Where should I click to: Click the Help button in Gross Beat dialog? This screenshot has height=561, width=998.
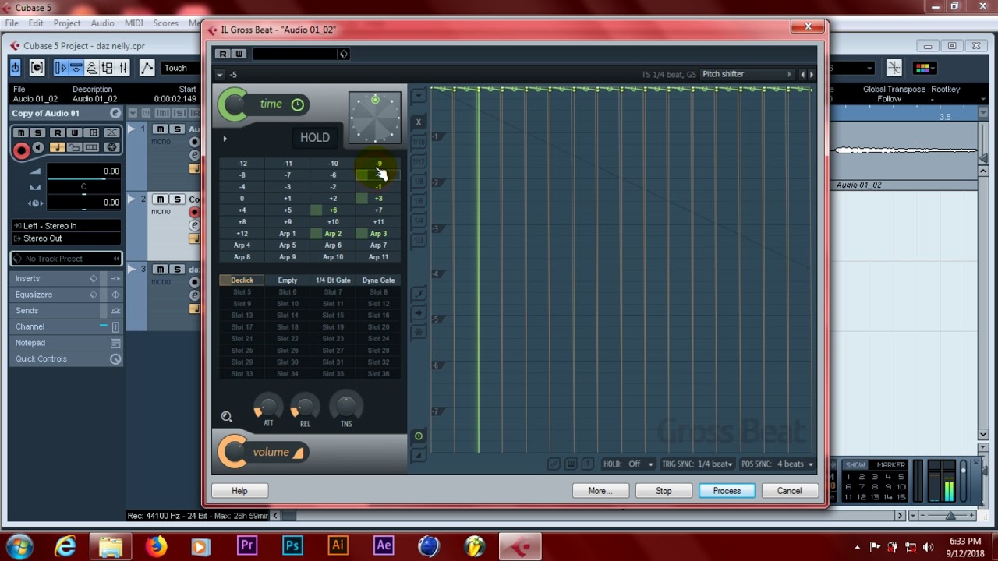pos(239,491)
